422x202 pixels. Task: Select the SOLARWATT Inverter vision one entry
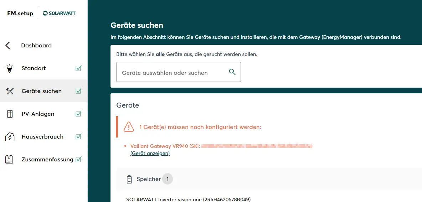coord(189,199)
